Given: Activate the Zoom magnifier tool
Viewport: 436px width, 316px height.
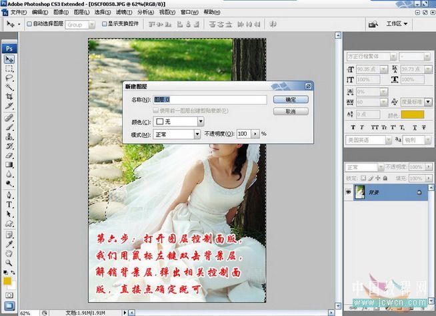Looking at the screenshot, I should (x=10, y=262).
